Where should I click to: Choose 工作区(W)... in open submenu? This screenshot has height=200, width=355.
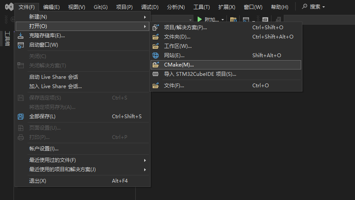pyautogui.click(x=226, y=46)
